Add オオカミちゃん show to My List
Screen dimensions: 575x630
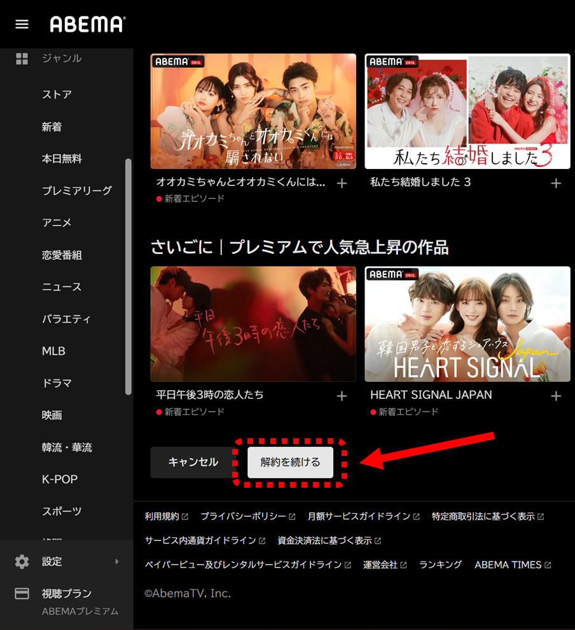click(x=342, y=183)
